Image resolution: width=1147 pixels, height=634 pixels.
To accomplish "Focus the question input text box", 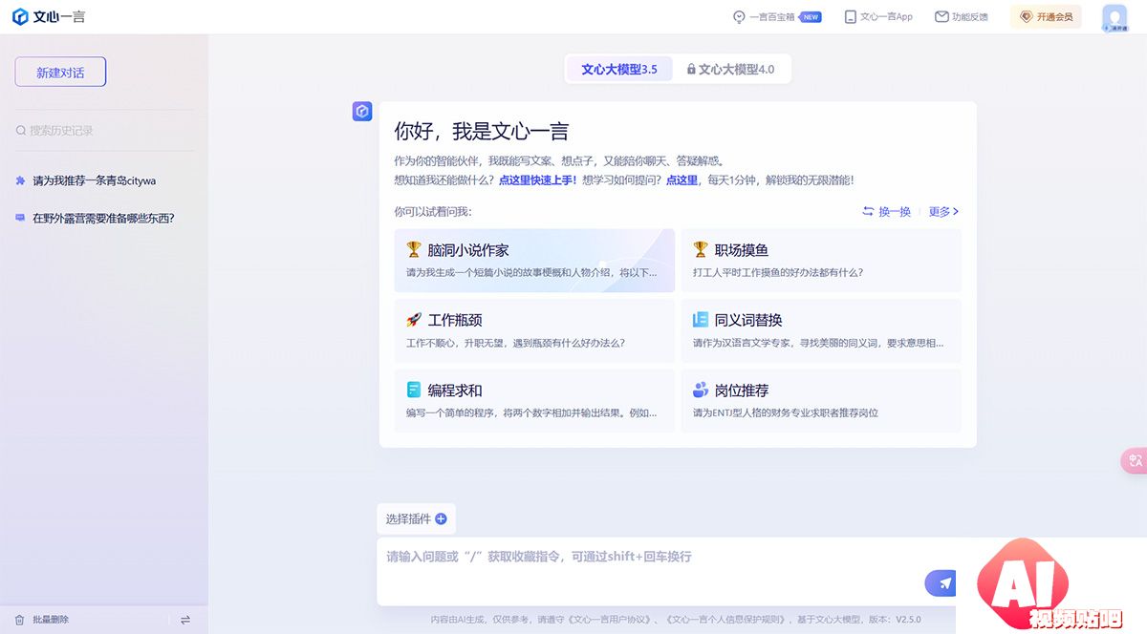I will click(x=650, y=571).
